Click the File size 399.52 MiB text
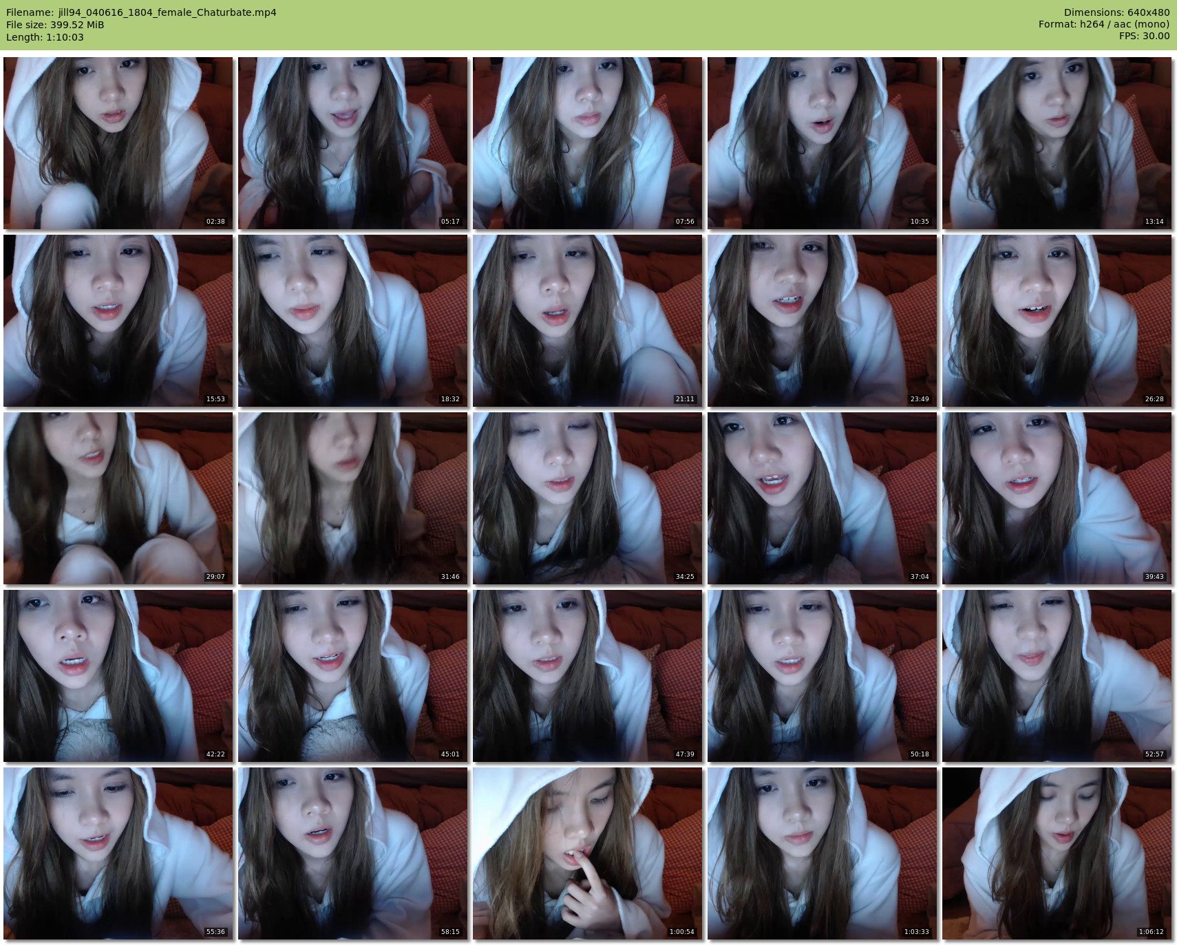1177x945 pixels. point(55,25)
